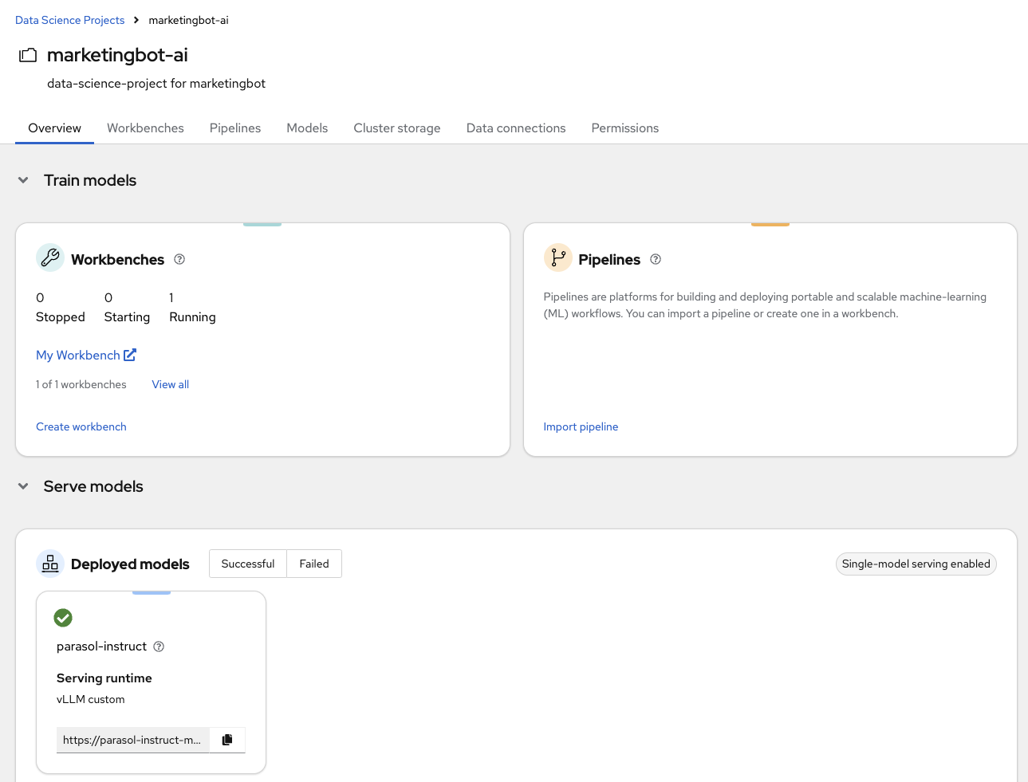Image resolution: width=1028 pixels, height=782 pixels.
Task: Click the project folder icon beside marketingbot-ai
Action: point(28,55)
